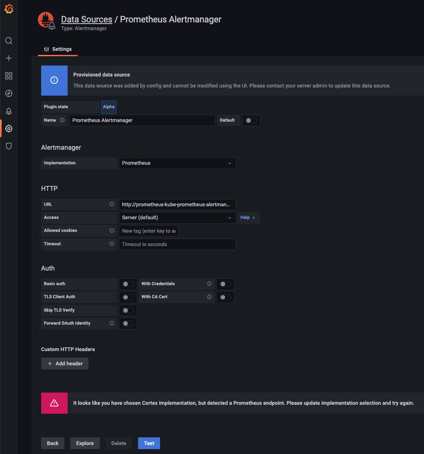
Task: Enable the Default data source toggle
Action: (x=251, y=120)
